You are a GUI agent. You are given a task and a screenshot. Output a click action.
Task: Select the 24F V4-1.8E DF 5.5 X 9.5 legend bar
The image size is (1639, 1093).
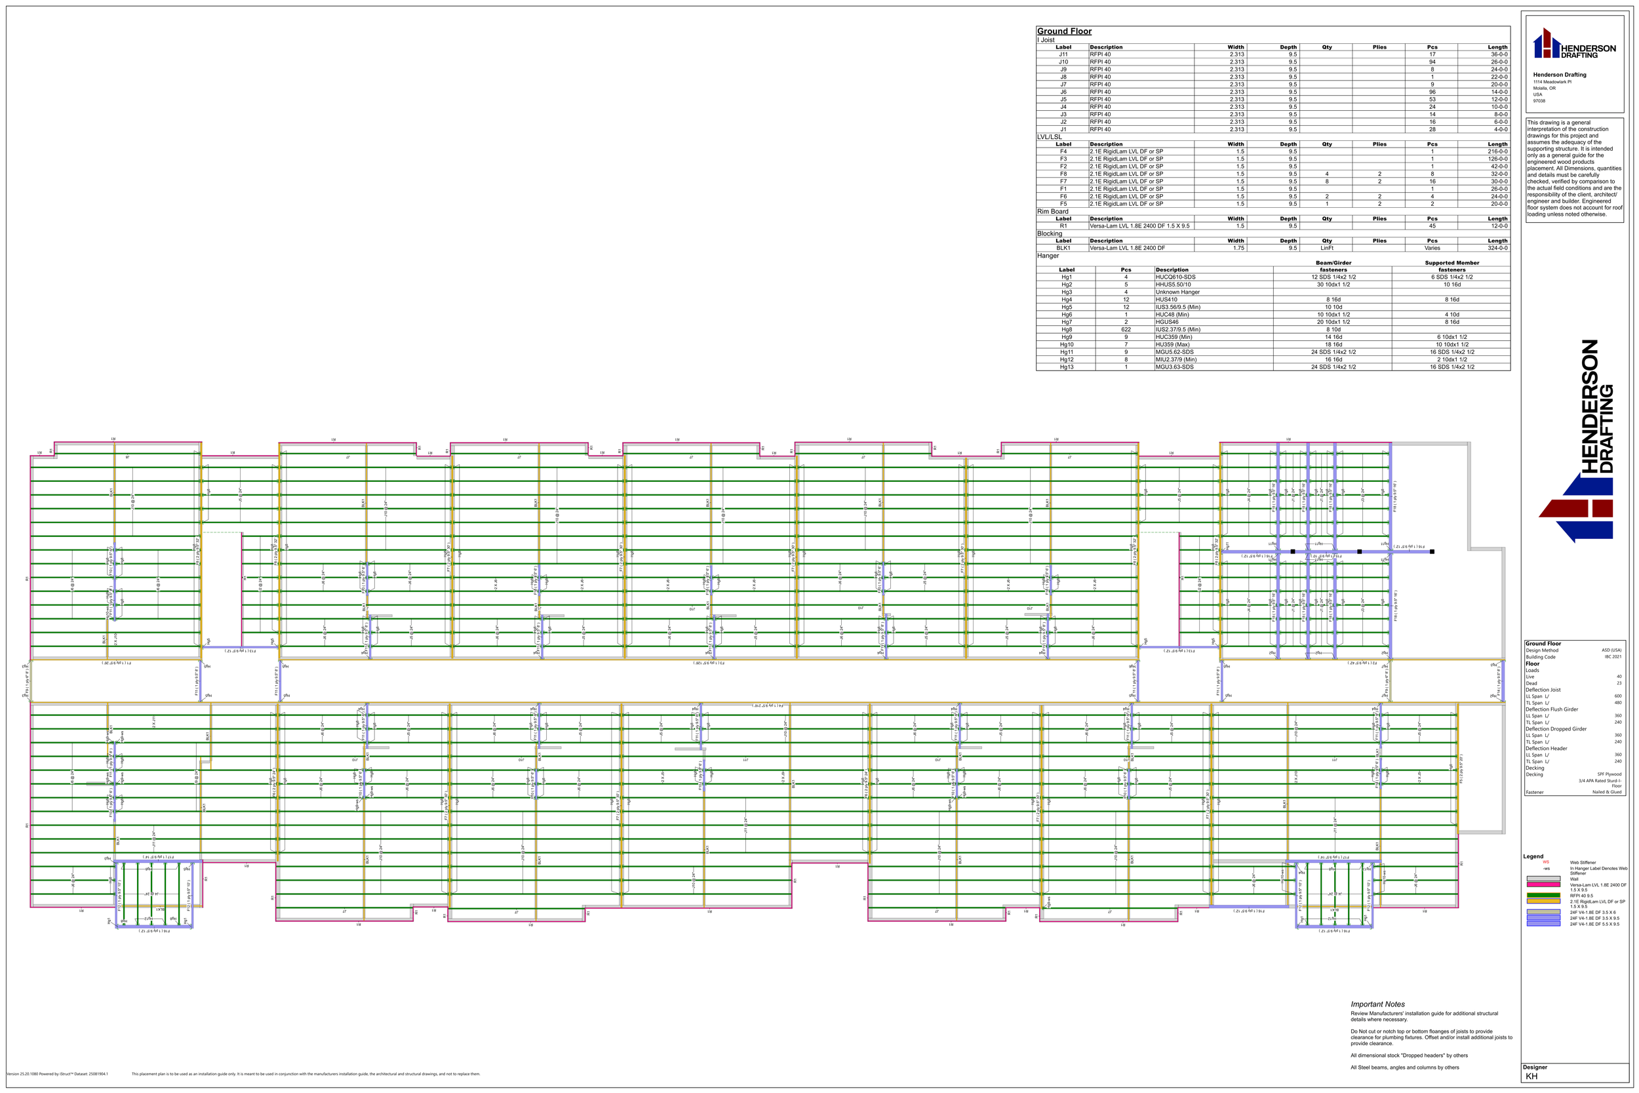1543,925
